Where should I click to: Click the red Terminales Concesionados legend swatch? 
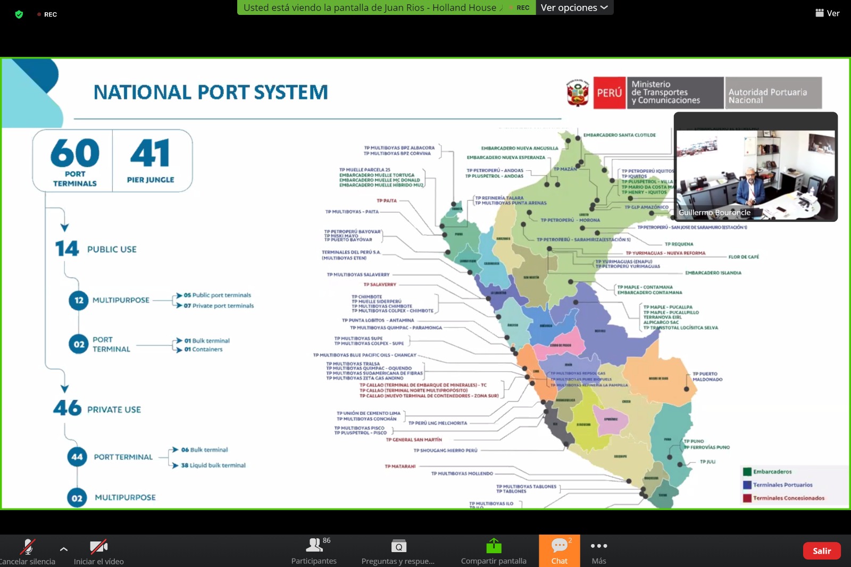click(x=747, y=498)
